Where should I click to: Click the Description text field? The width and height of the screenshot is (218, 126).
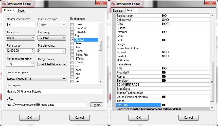55,92
